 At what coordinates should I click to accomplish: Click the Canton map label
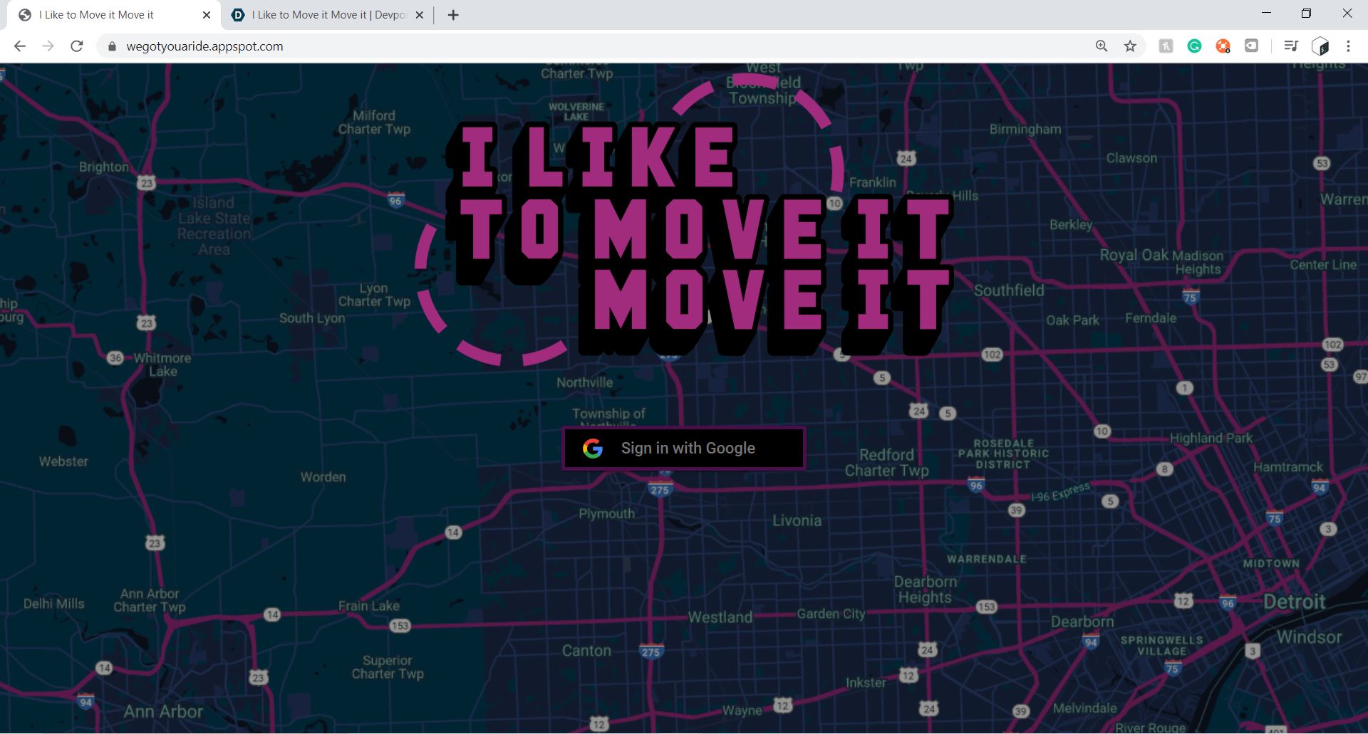click(586, 651)
